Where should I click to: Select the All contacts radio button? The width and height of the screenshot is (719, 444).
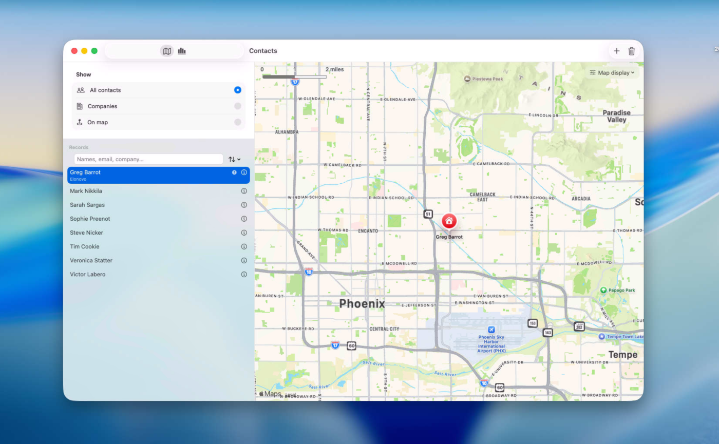tap(237, 90)
